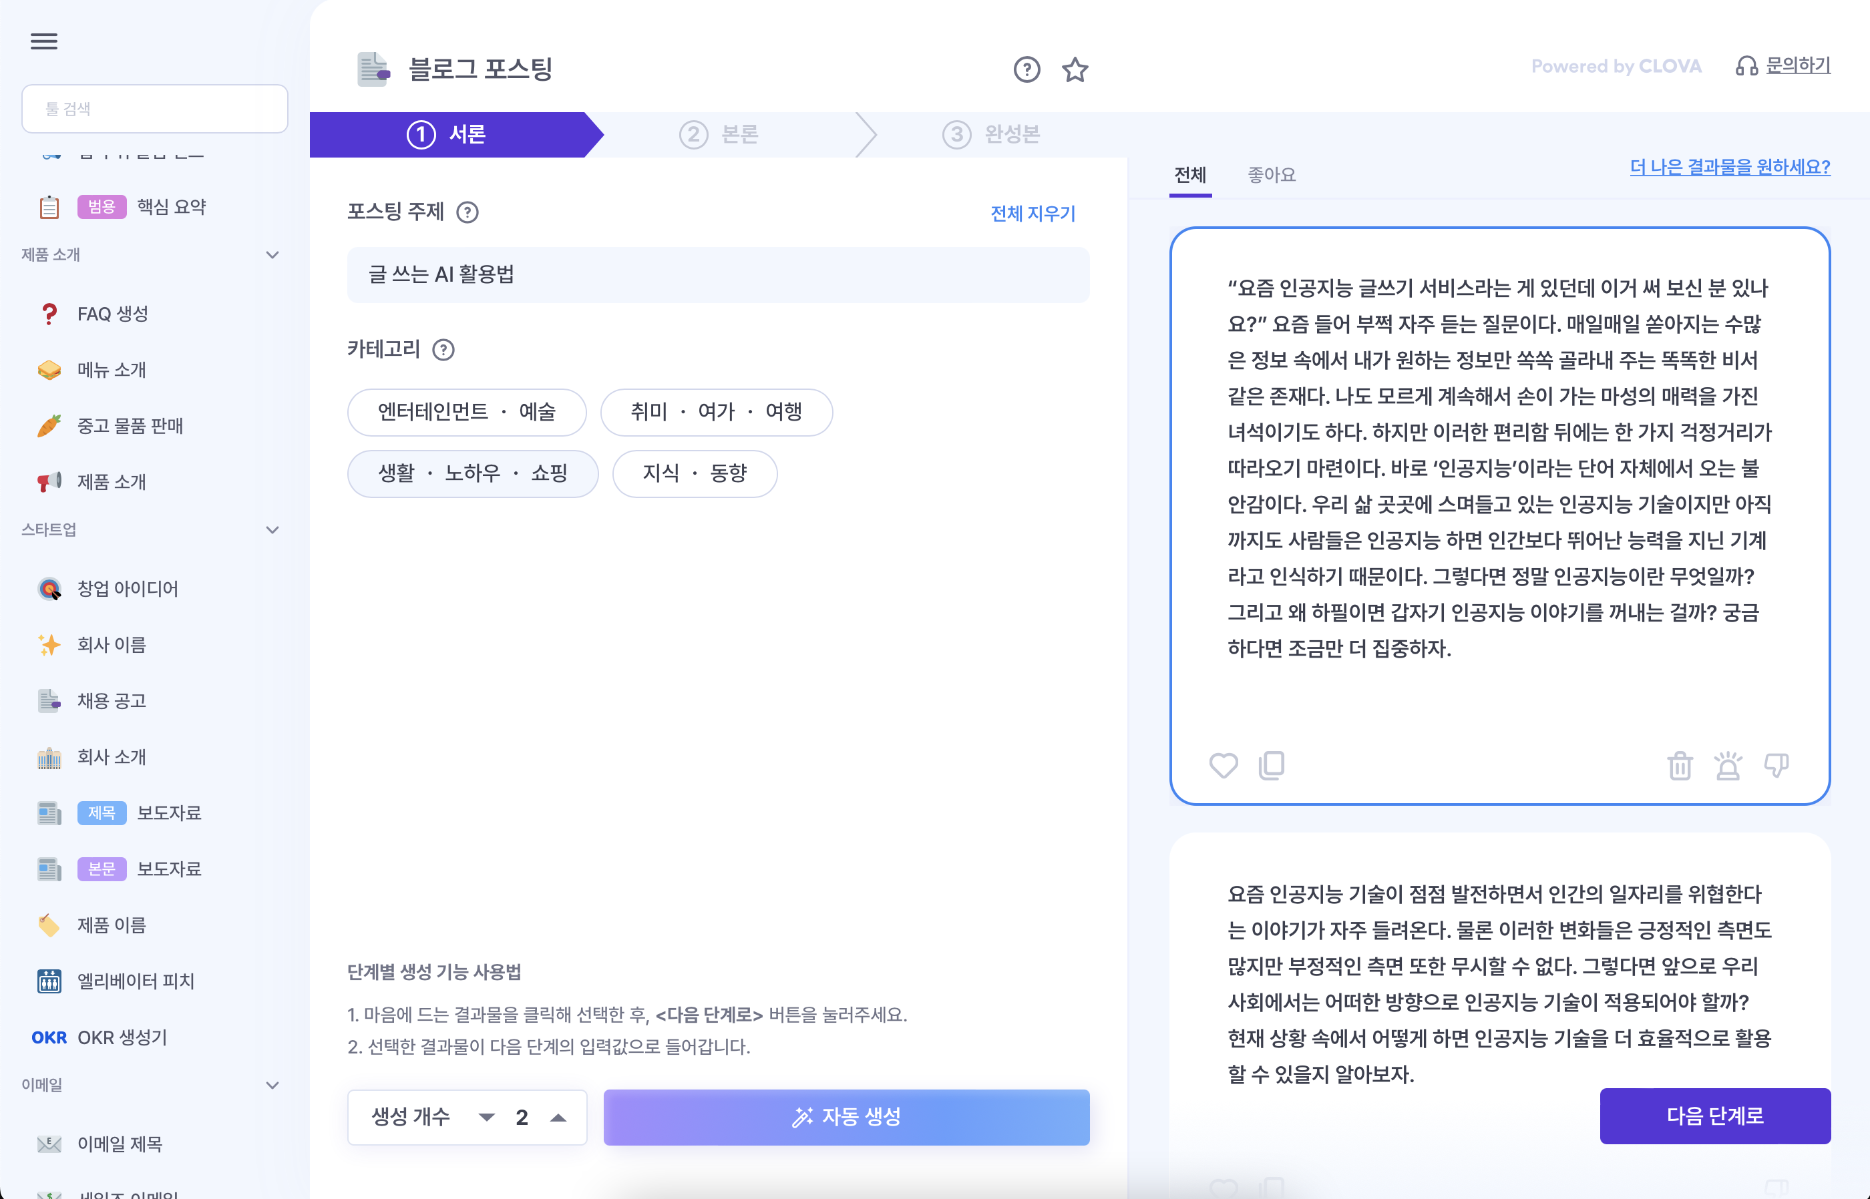Open help via the header question mark icon

coord(1026,70)
